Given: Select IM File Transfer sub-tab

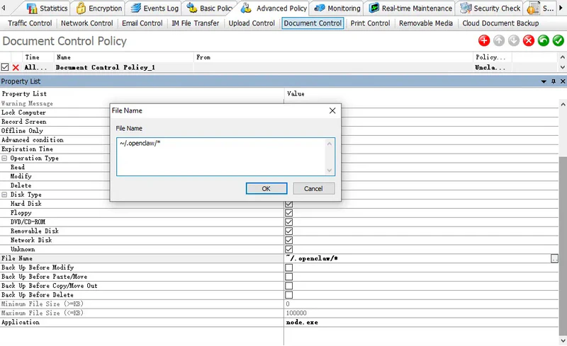Looking at the screenshot, I should [x=196, y=23].
